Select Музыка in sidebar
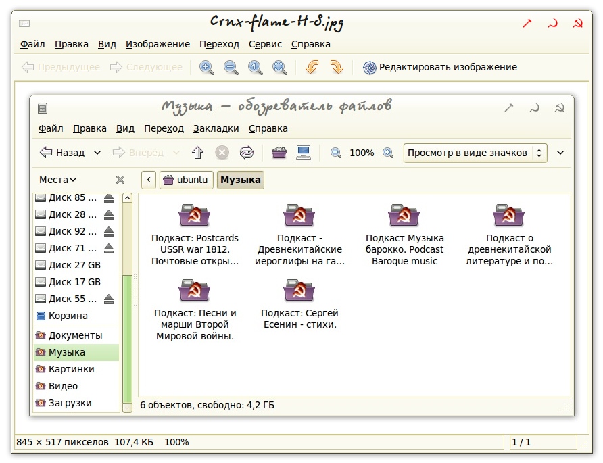The image size is (603, 463). [76, 353]
